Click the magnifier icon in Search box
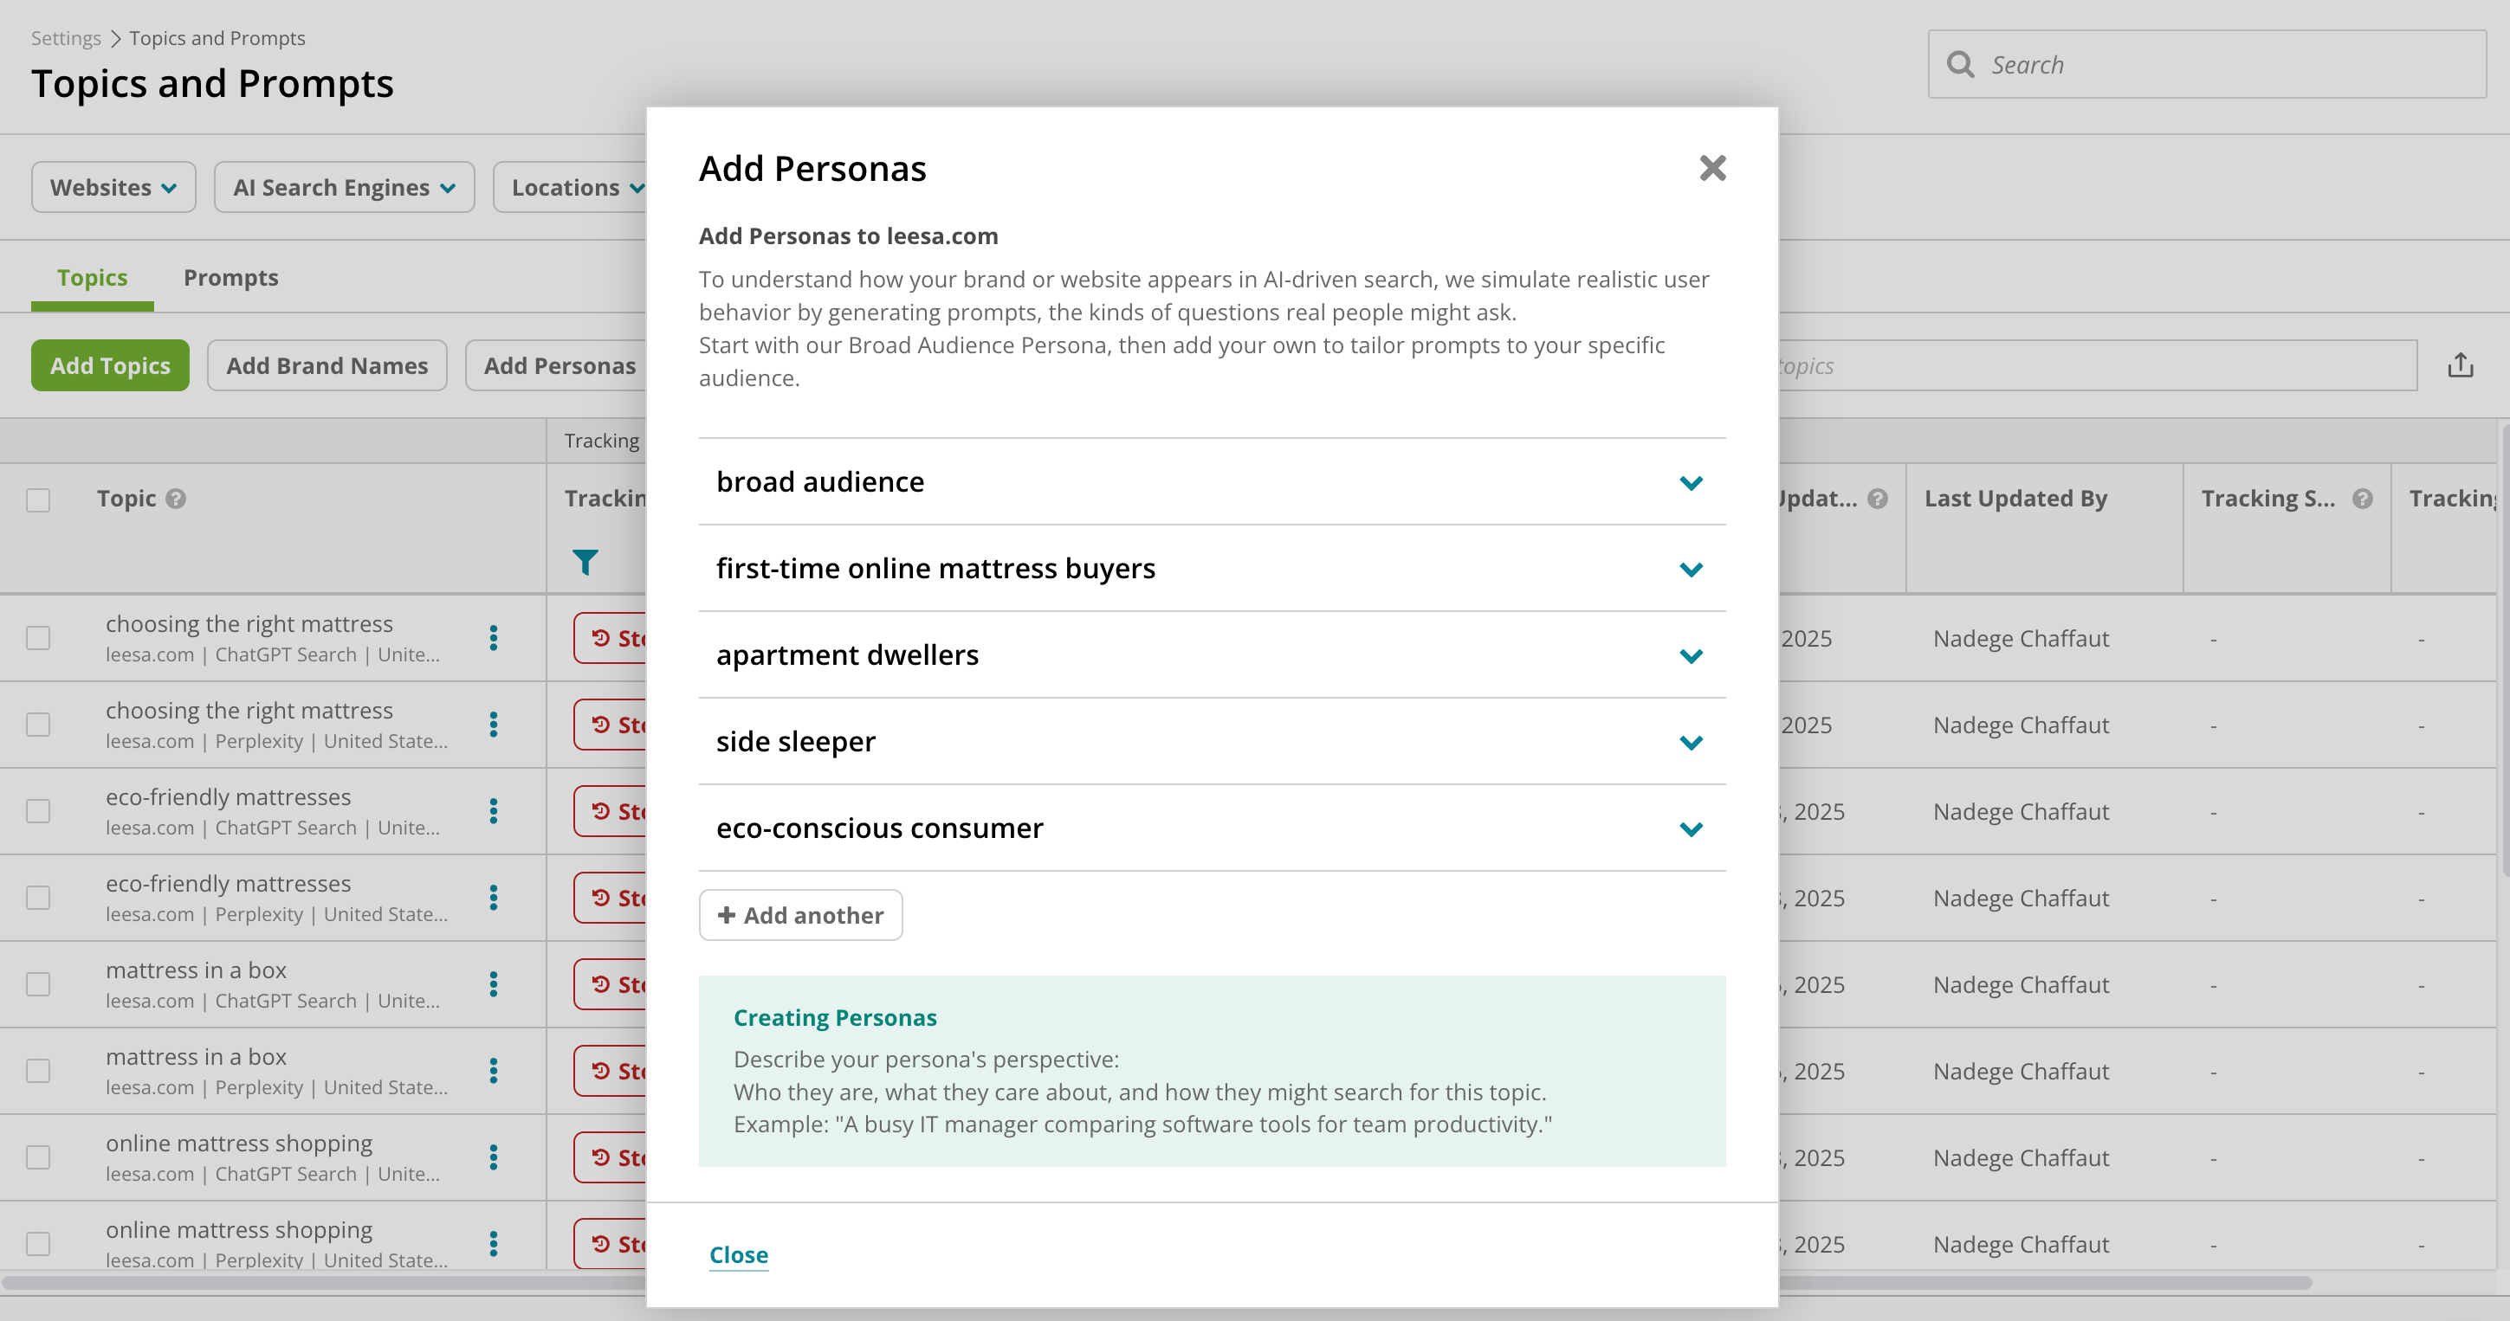This screenshot has height=1321, width=2510. point(1961,64)
